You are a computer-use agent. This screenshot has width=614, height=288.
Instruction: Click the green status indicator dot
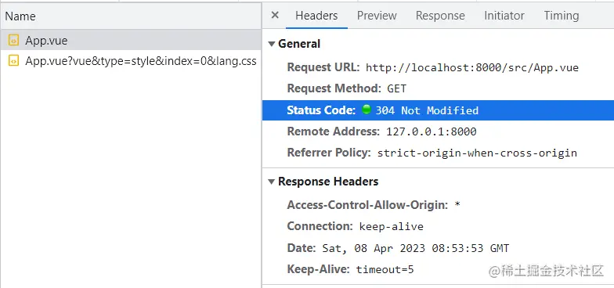coord(367,110)
